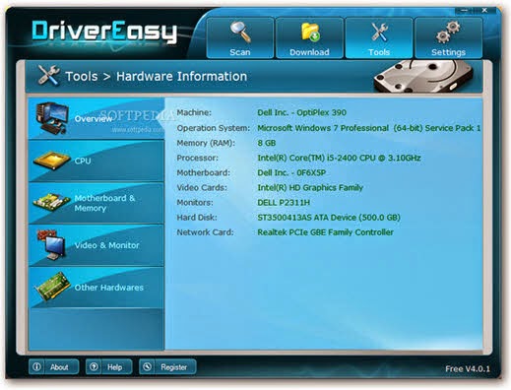Viewport: 511px width, 390px height.
Task: Click the Other Hardwares card icon
Action: tap(53, 287)
